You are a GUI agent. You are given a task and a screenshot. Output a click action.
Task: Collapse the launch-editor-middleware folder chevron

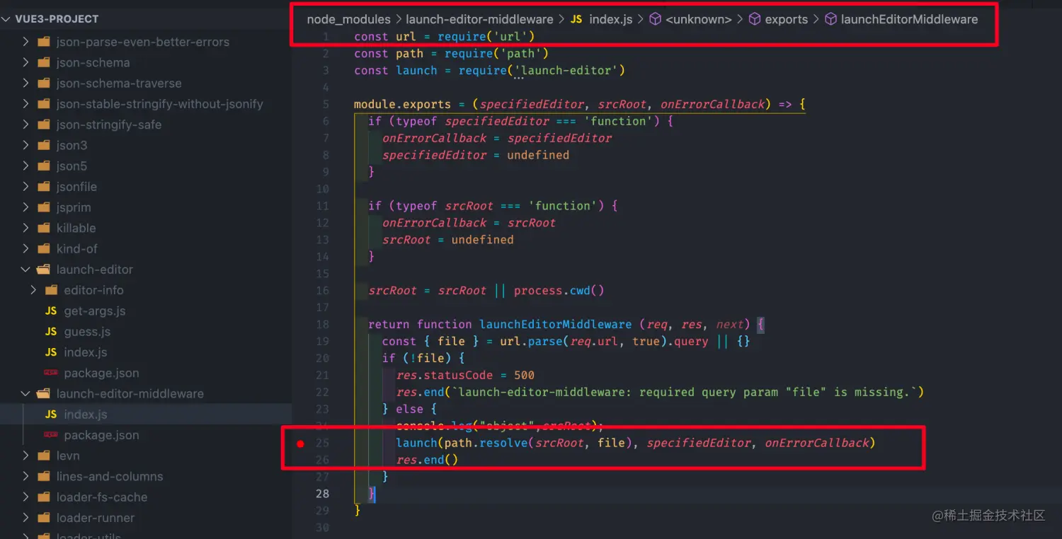(x=25, y=393)
